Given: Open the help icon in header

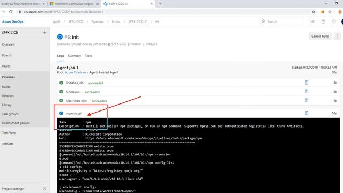Looking at the screenshot, I should tap(334, 21).
